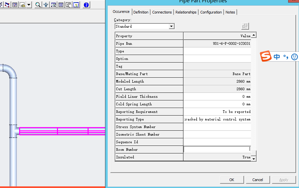Click the Option value cell
This screenshot has width=299, height=188.
click(x=217, y=59)
